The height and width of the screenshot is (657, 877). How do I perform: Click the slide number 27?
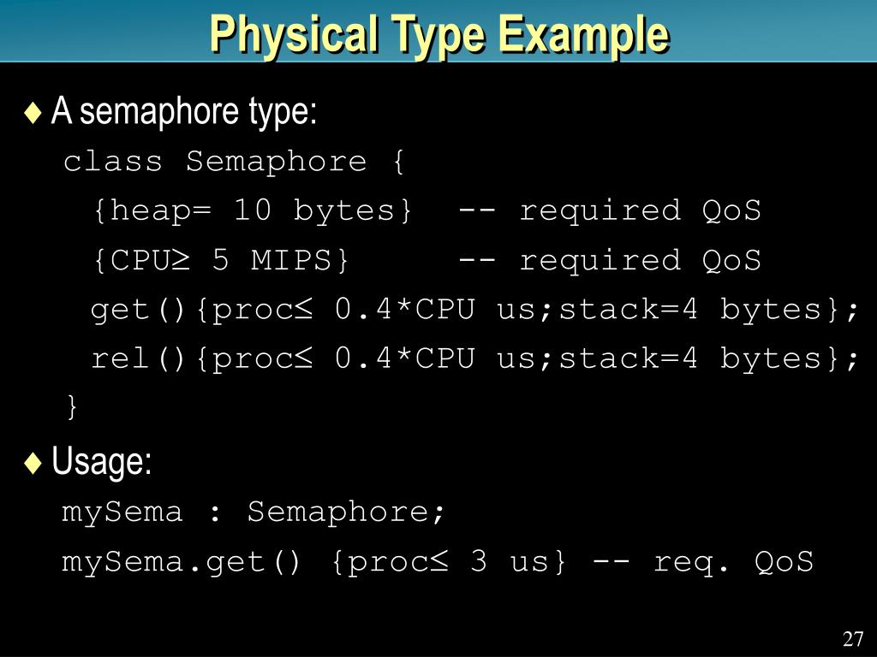(853, 638)
